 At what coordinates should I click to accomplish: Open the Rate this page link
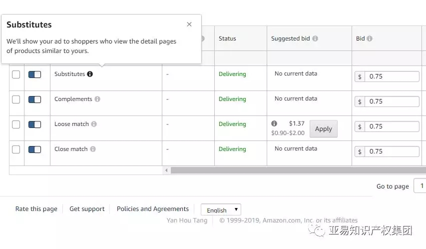(x=36, y=209)
